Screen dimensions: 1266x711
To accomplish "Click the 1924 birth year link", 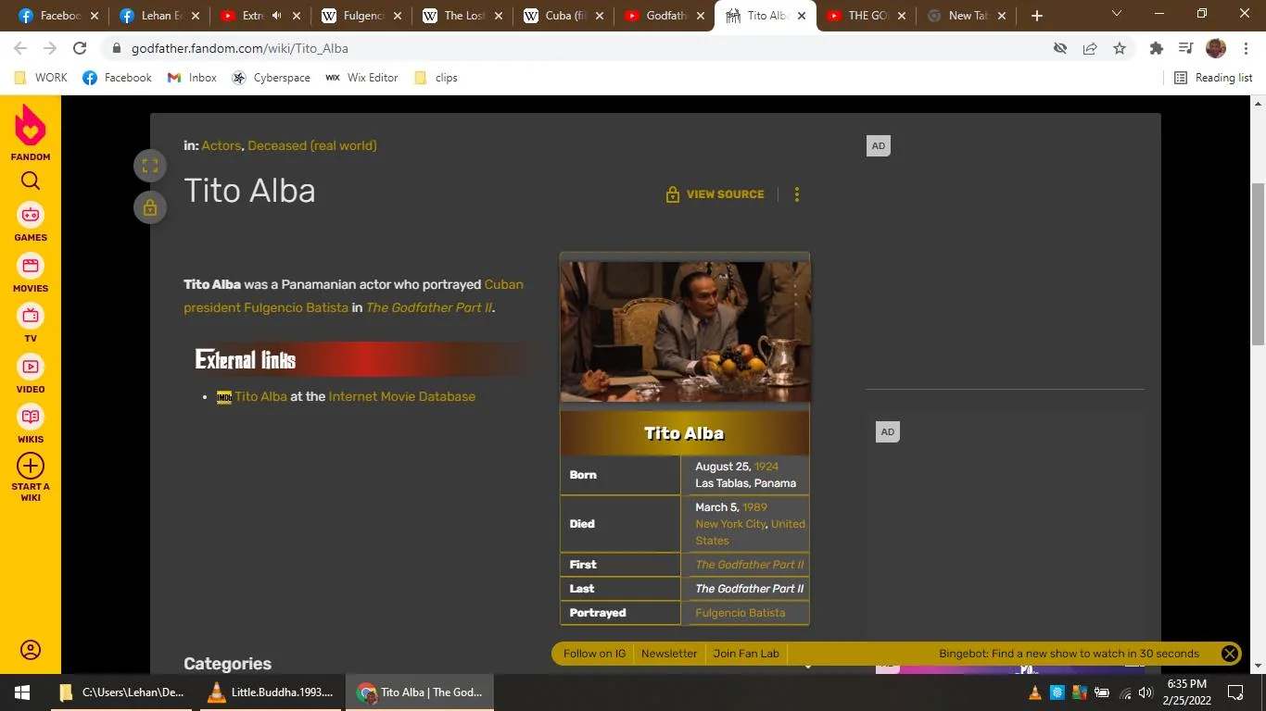I will (766, 467).
